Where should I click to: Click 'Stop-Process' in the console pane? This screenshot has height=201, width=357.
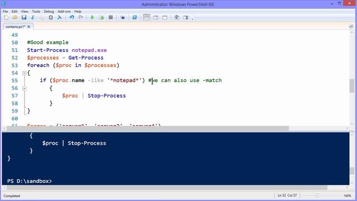click(87, 143)
